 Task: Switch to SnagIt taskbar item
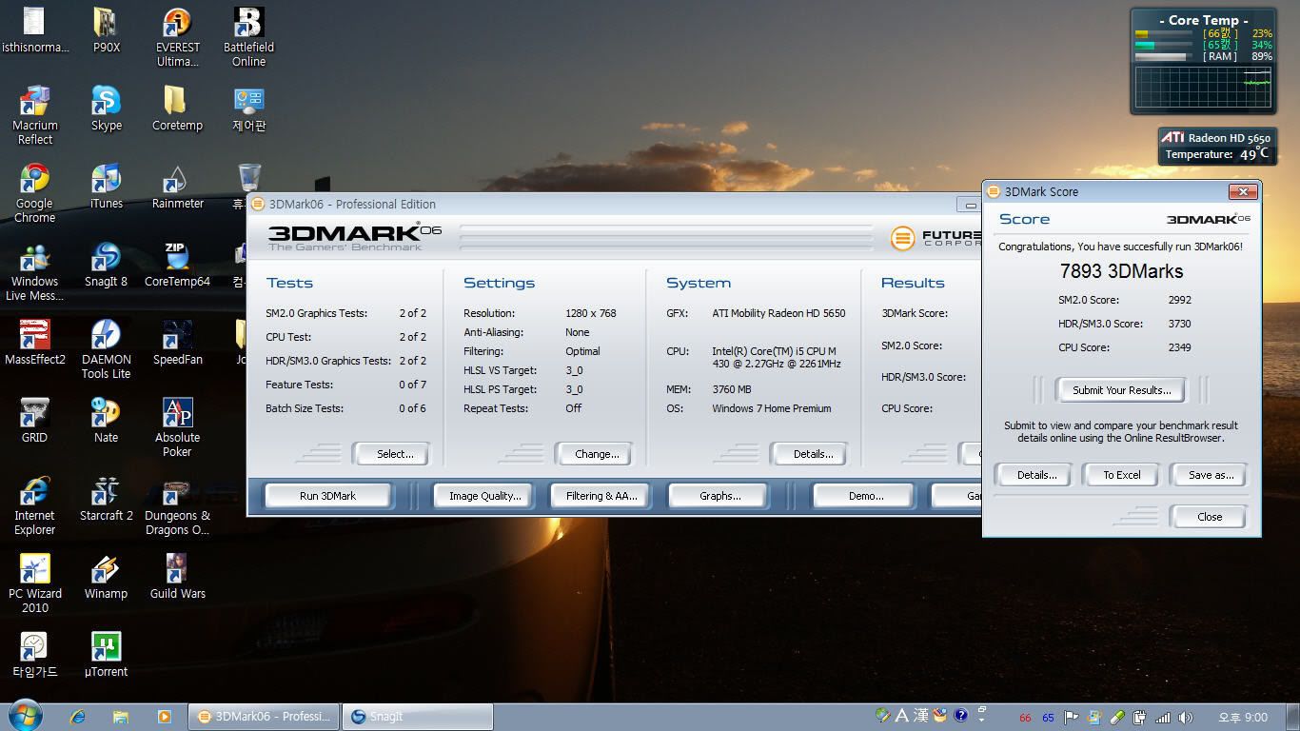[417, 717]
